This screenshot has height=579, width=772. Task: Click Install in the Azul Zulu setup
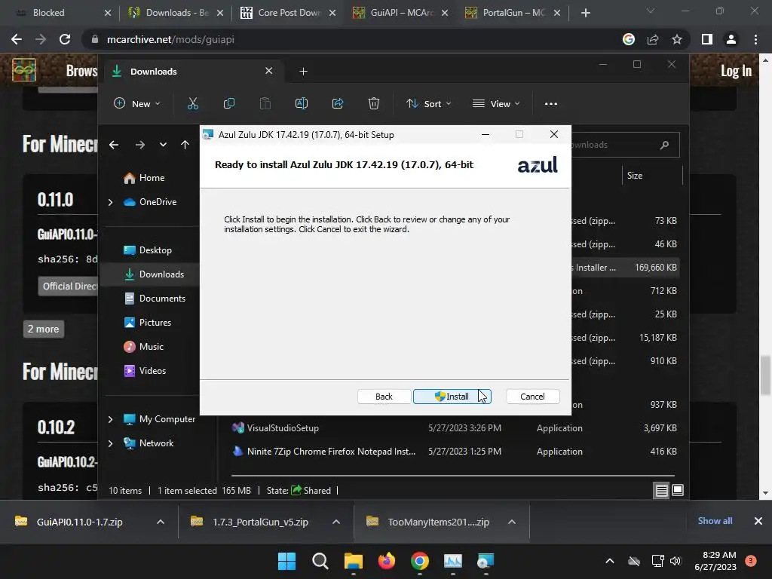(452, 397)
